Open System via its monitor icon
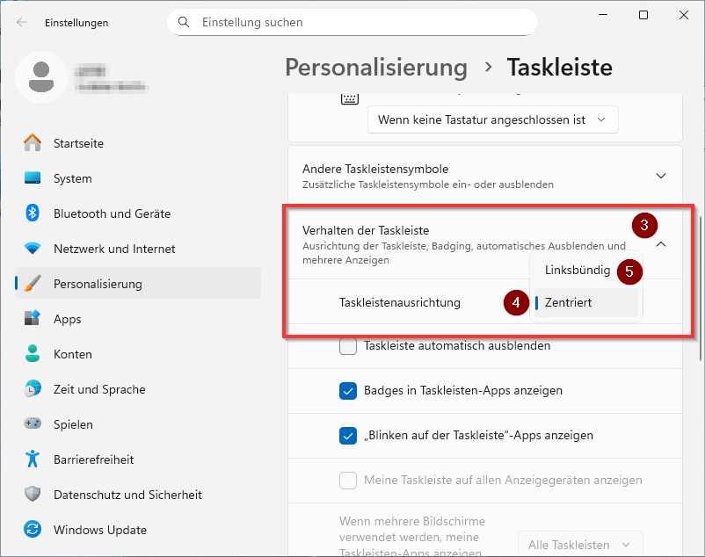The height and width of the screenshot is (557, 705). tap(33, 178)
